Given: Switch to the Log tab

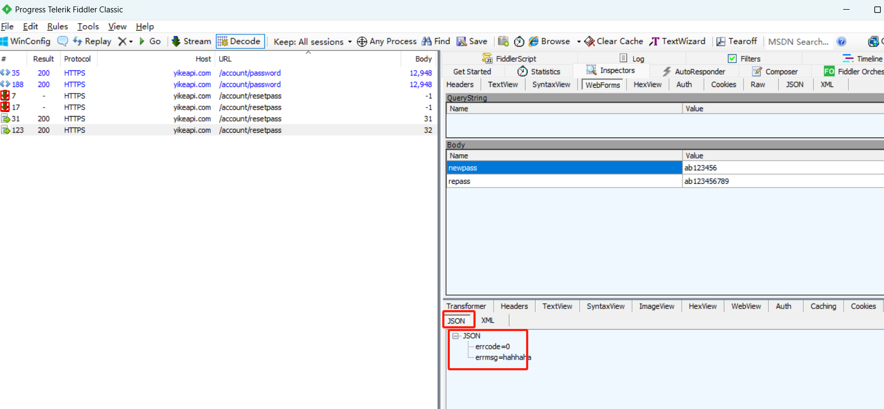Looking at the screenshot, I should click(632, 59).
